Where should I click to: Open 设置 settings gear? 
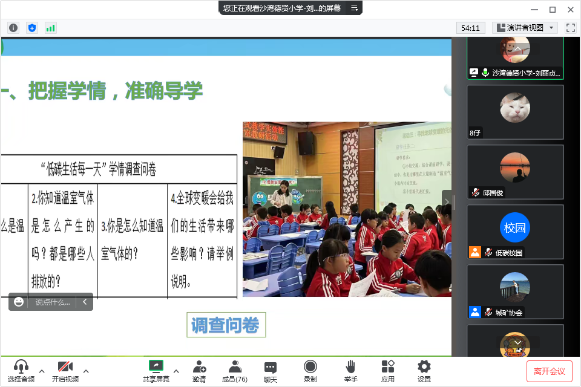tap(424, 370)
